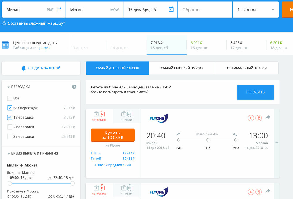Click the 13:00 arrival time
293x199 pixels.
258,135
